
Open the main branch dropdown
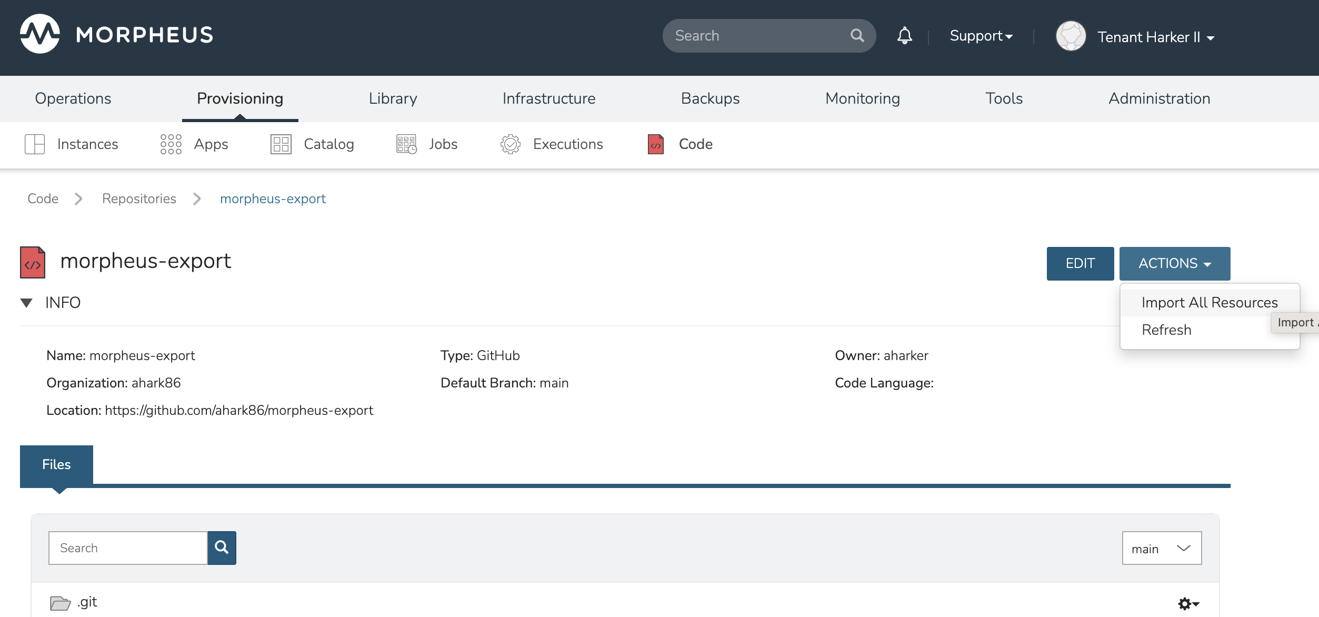tap(1161, 548)
